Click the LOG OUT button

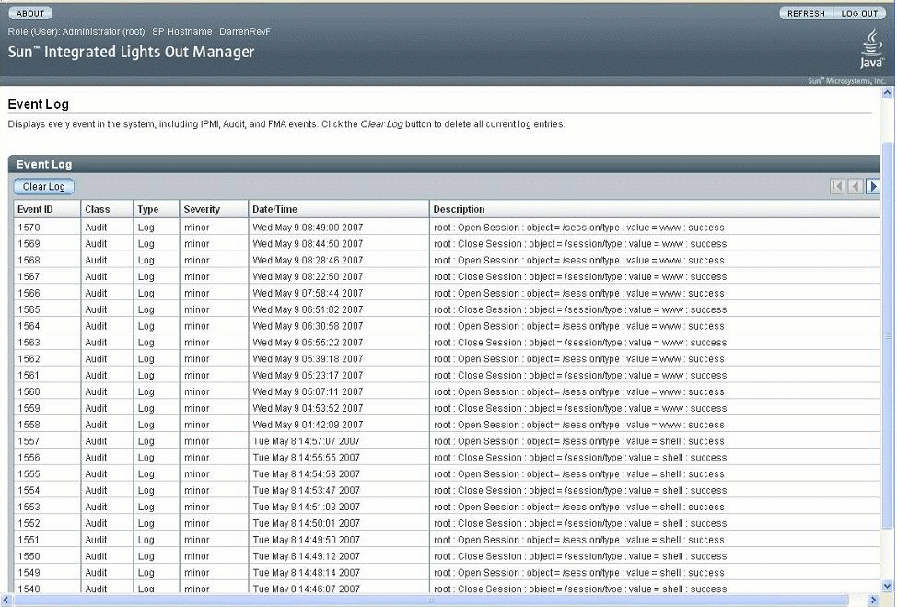tap(859, 13)
